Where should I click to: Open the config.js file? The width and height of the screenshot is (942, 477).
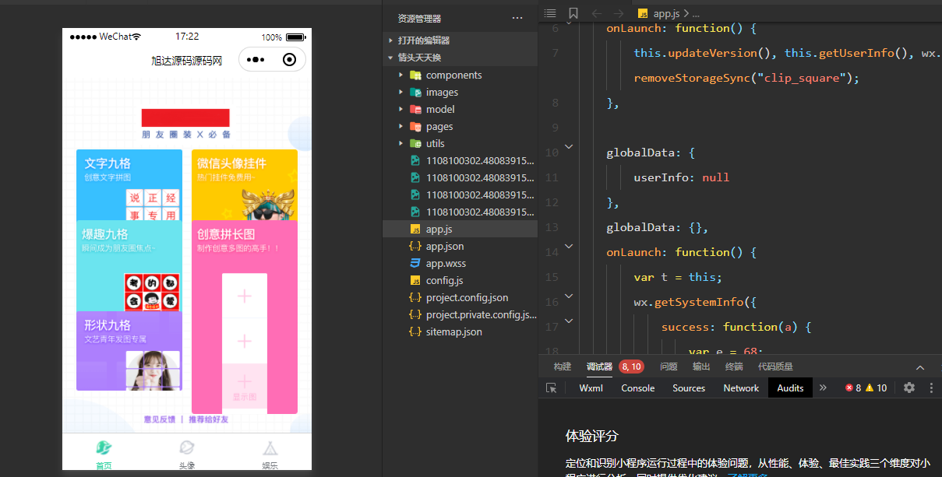(x=460, y=280)
